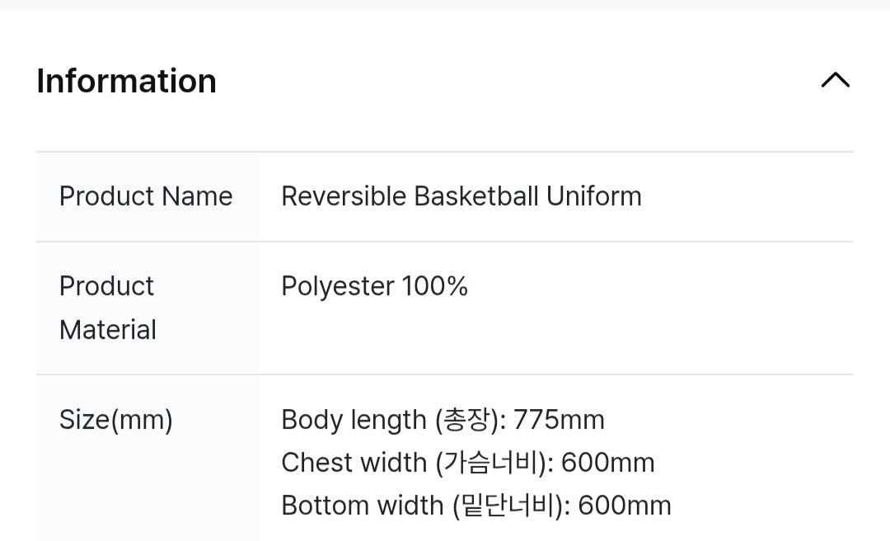Collapse the Information section chevron

[835, 80]
